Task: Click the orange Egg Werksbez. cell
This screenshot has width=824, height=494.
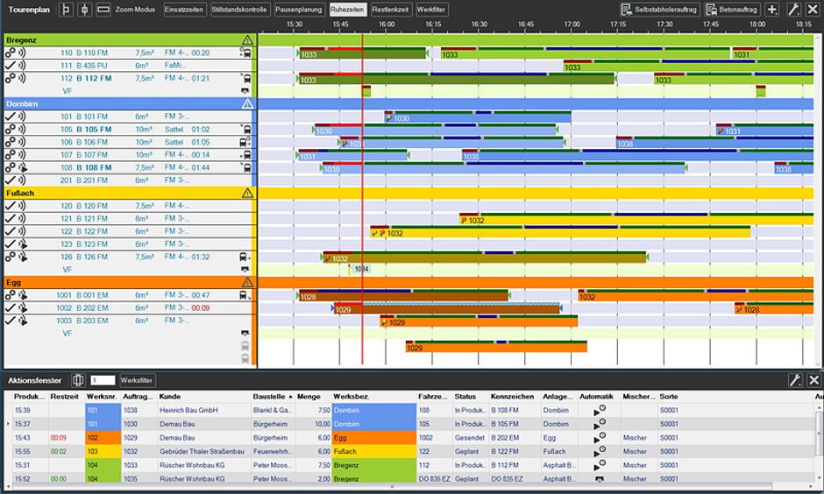Action: [x=373, y=437]
